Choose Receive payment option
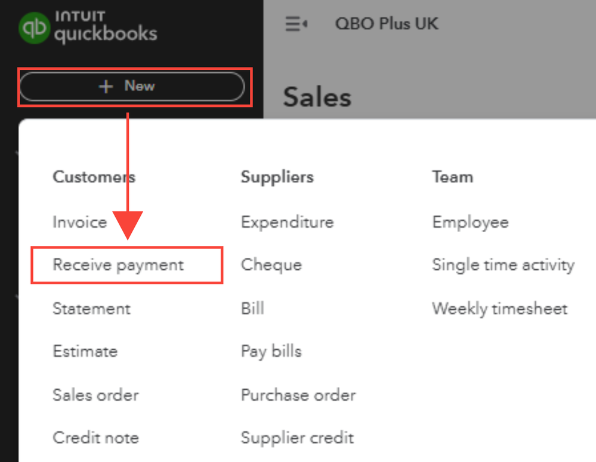596x462 pixels. pos(118,265)
